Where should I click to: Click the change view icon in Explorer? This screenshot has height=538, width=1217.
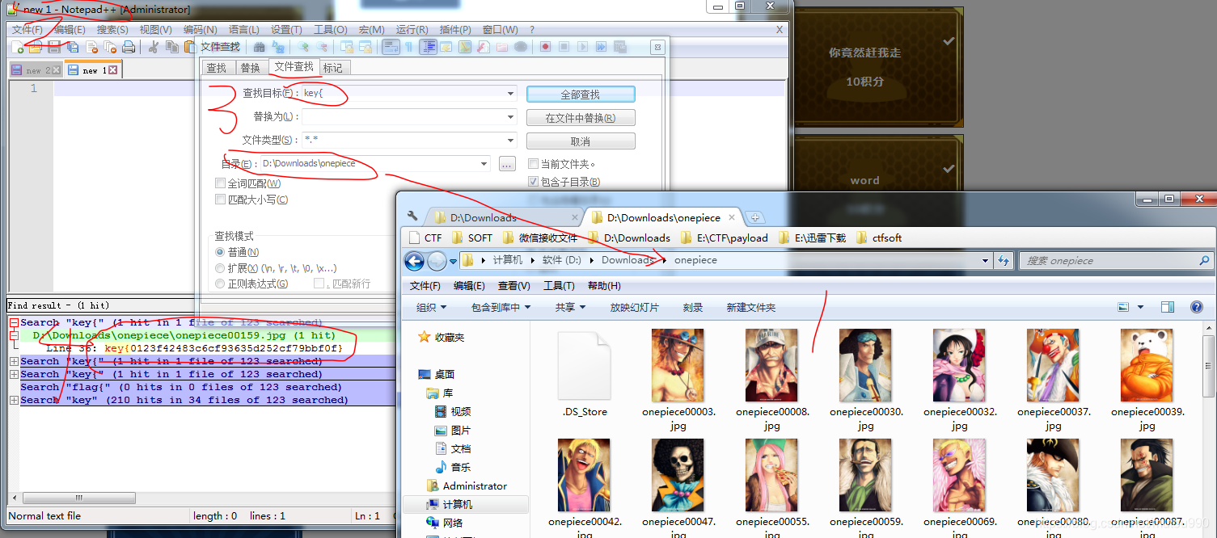point(1123,307)
